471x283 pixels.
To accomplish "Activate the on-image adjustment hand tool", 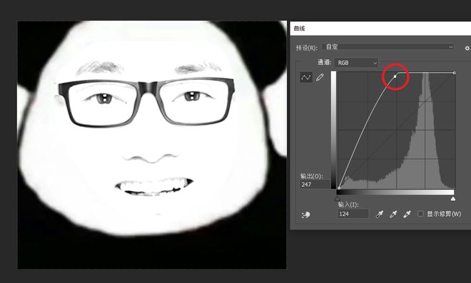I will point(305,215).
